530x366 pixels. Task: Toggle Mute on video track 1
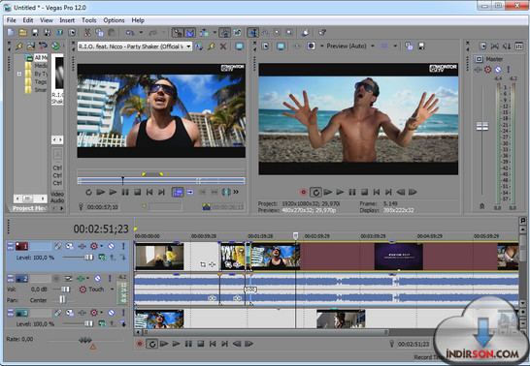coord(111,246)
